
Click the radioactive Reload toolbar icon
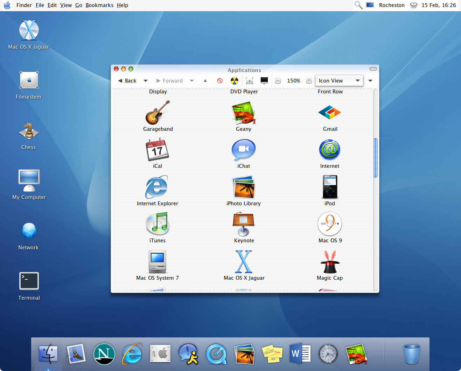(x=235, y=81)
